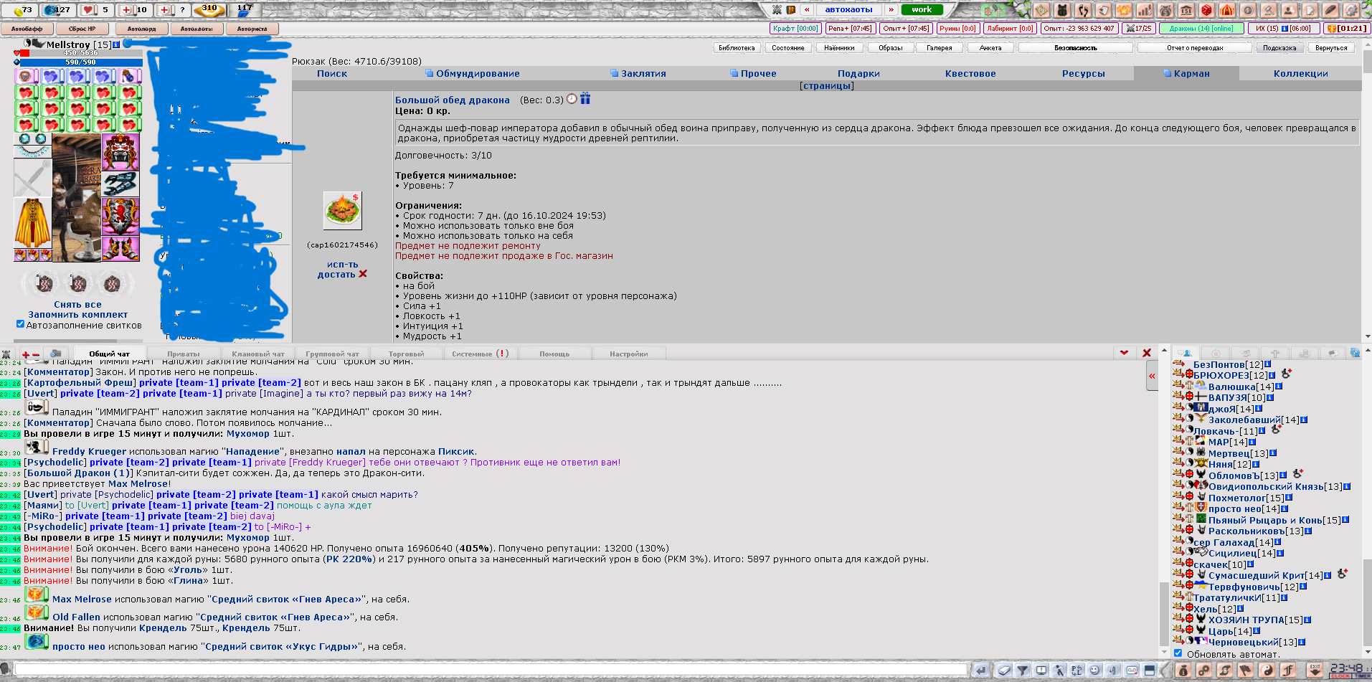Switch to Ресурсы inventory tab
Image resolution: width=1372 pixels, height=682 pixels.
[x=1083, y=73]
